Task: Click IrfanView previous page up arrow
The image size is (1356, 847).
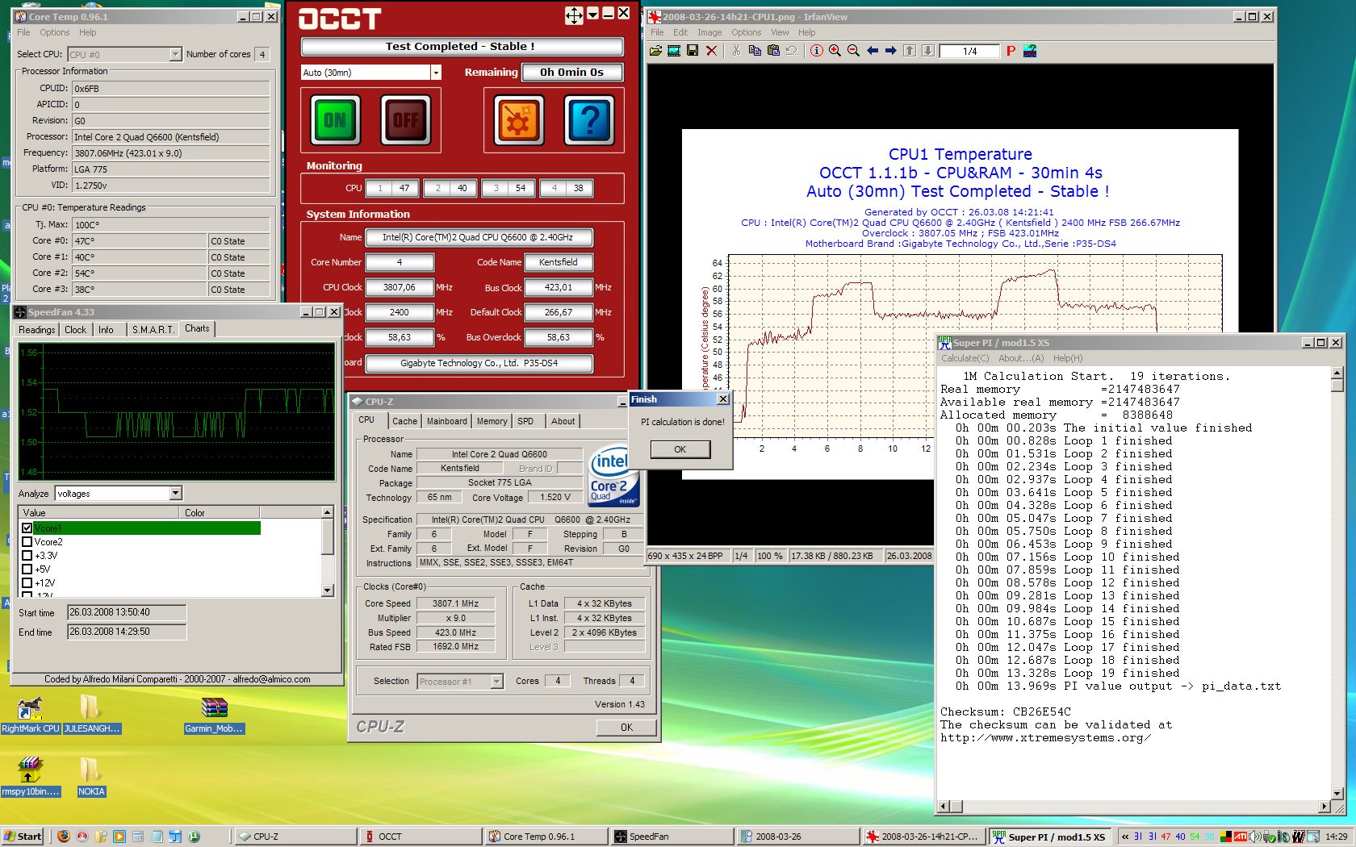Action: (910, 51)
